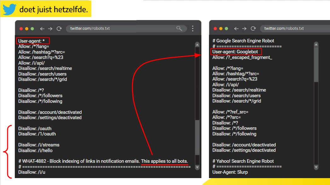The width and height of the screenshot is (330, 185).
Task: Click the left window scrollbar thumb
Action: (x=197, y=137)
